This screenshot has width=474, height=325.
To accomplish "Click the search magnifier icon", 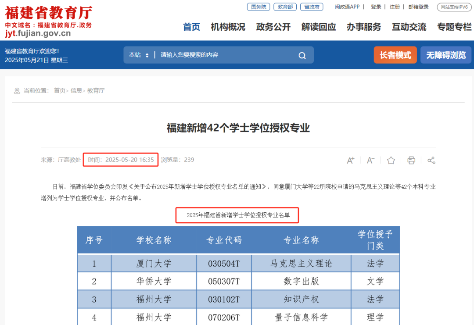I will tap(302, 55).
